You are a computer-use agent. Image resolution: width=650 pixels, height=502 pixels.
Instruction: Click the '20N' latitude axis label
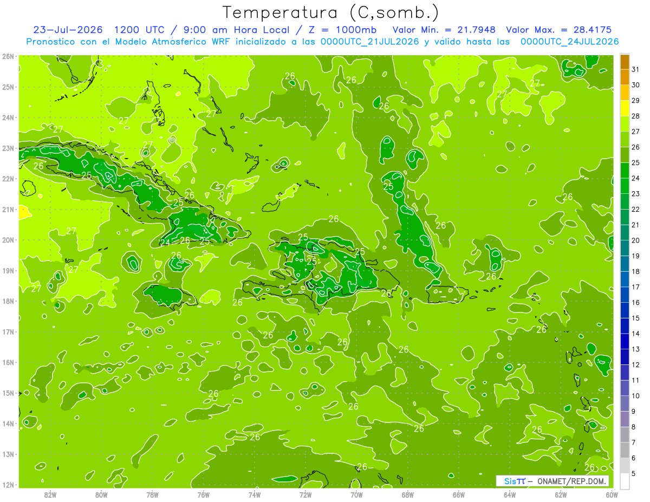click(x=8, y=240)
